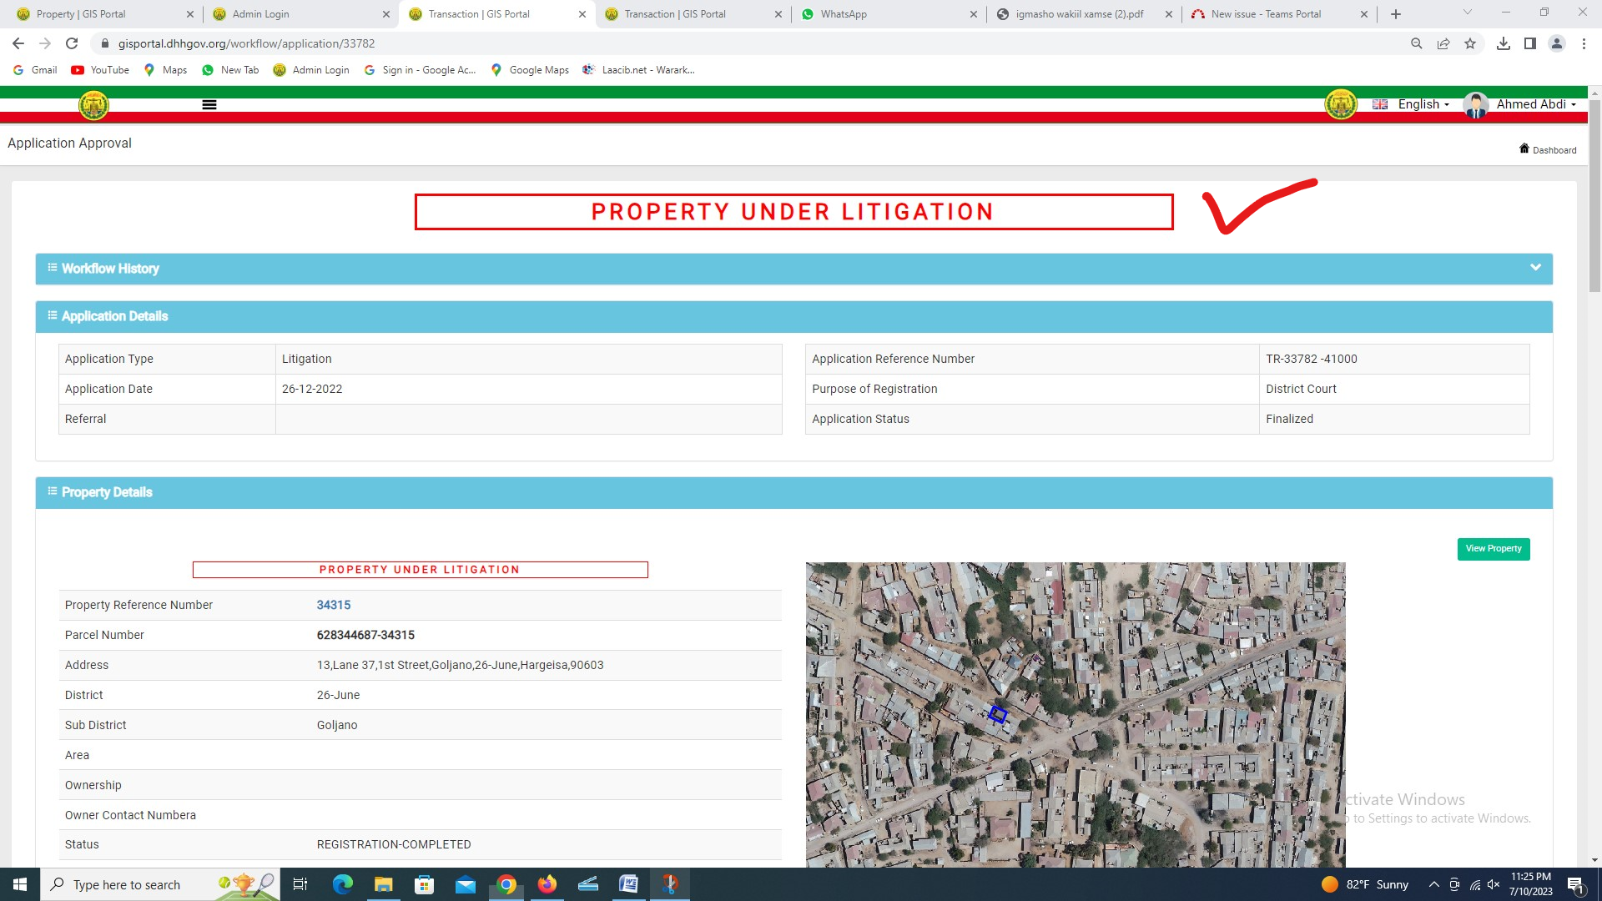Open tab search dropdown arrow
This screenshot has height=901, width=1602.
pyautogui.click(x=1468, y=13)
